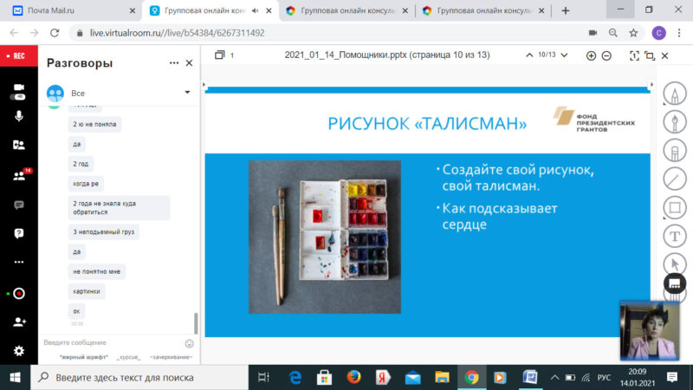Click the chat message 'не понятно мне'
Viewport: 693px width, 390px height.
tap(96, 271)
